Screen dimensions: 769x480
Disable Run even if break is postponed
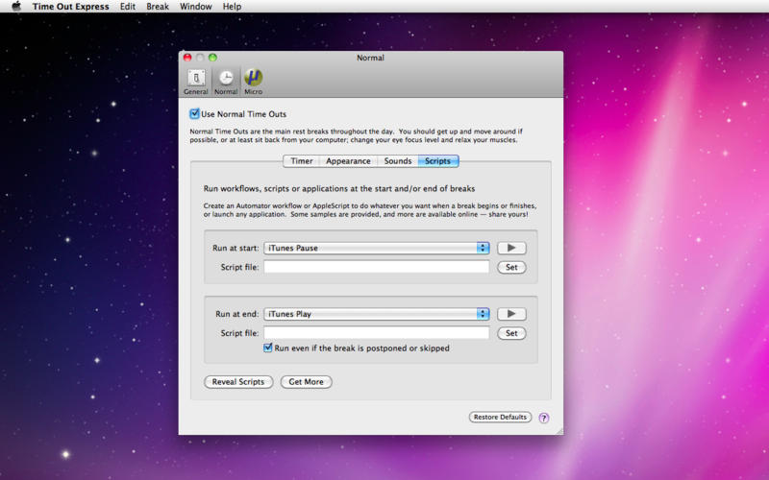268,348
